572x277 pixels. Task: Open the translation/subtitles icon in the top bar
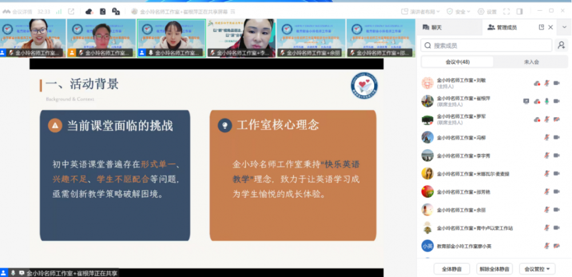(x=116, y=11)
